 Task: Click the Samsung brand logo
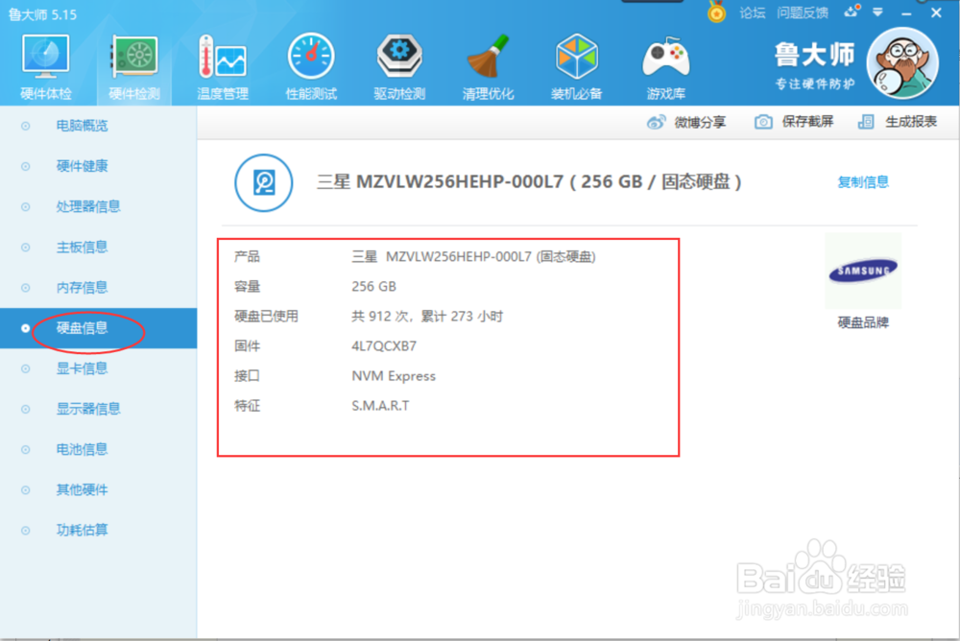(x=863, y=270)
